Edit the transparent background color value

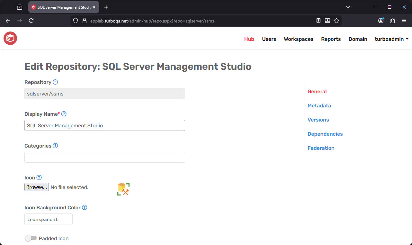click(48, 219)
